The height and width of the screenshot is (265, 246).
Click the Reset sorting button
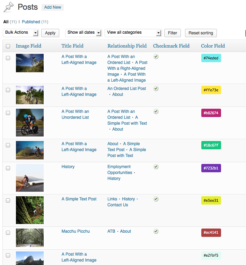coord(201,33)
